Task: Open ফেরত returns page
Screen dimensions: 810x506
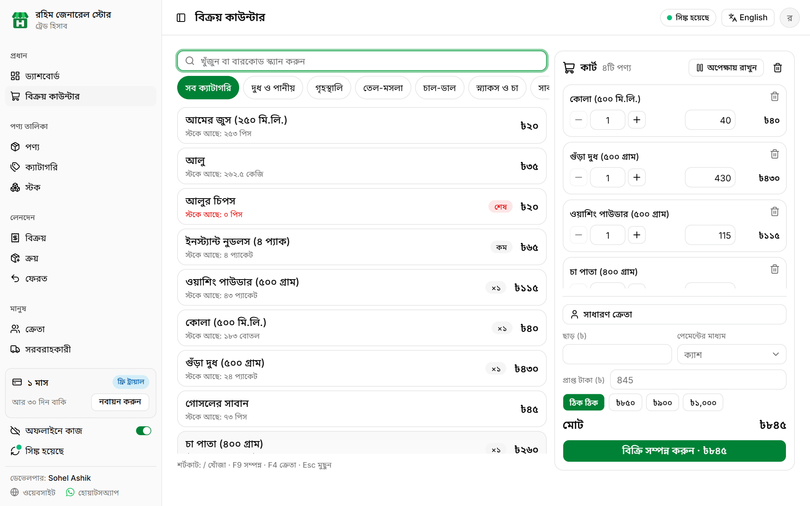Action: click(81, 278)
